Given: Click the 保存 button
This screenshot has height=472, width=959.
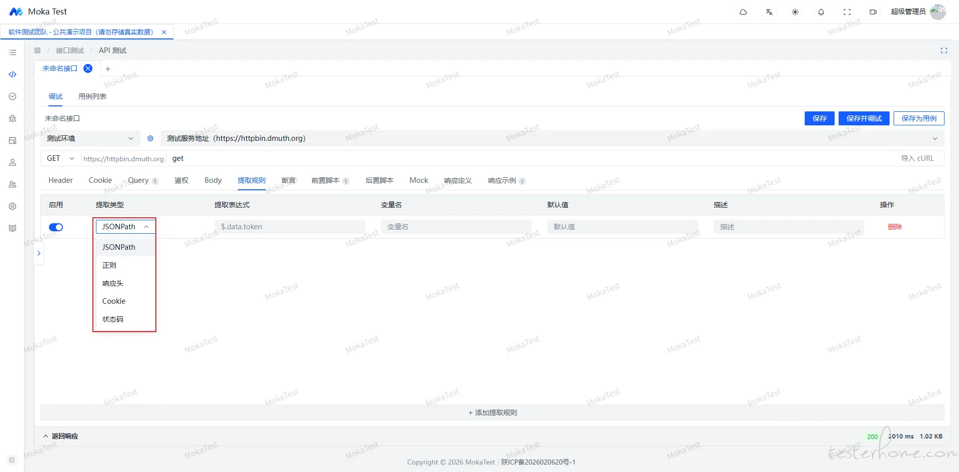Looking at the screenshot, I should [820, 118].
